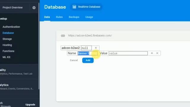This screenshot has height=107, width=190.
Task: Open Project Overview
Action: pyautogui.click(x=12, y=7)
